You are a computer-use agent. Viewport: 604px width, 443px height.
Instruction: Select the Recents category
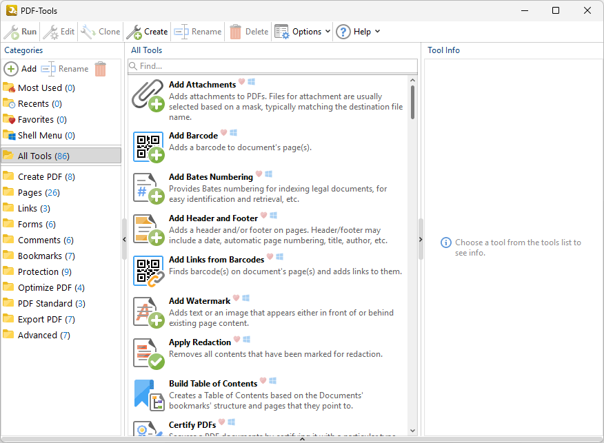[61, 104]
